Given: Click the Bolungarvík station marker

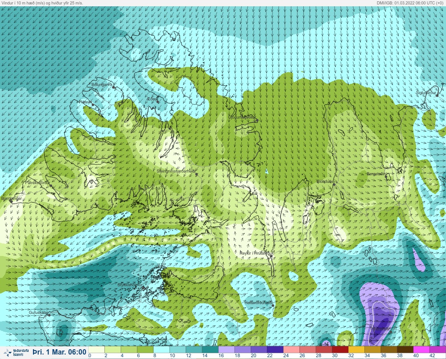Looking at the screenshot, I should coord(113,87).
